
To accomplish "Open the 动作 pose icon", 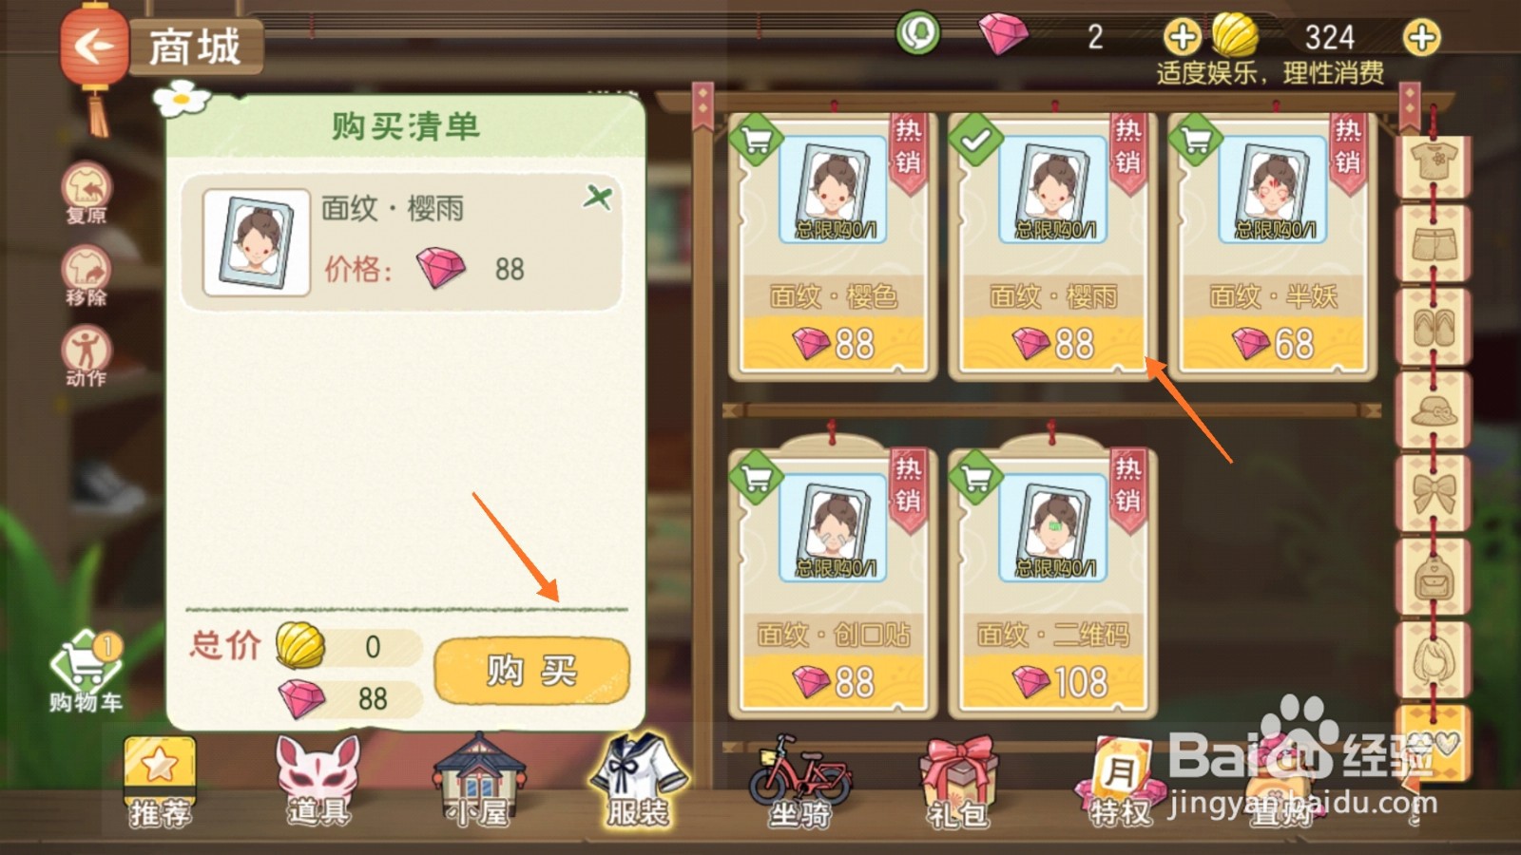I will 87,356.
